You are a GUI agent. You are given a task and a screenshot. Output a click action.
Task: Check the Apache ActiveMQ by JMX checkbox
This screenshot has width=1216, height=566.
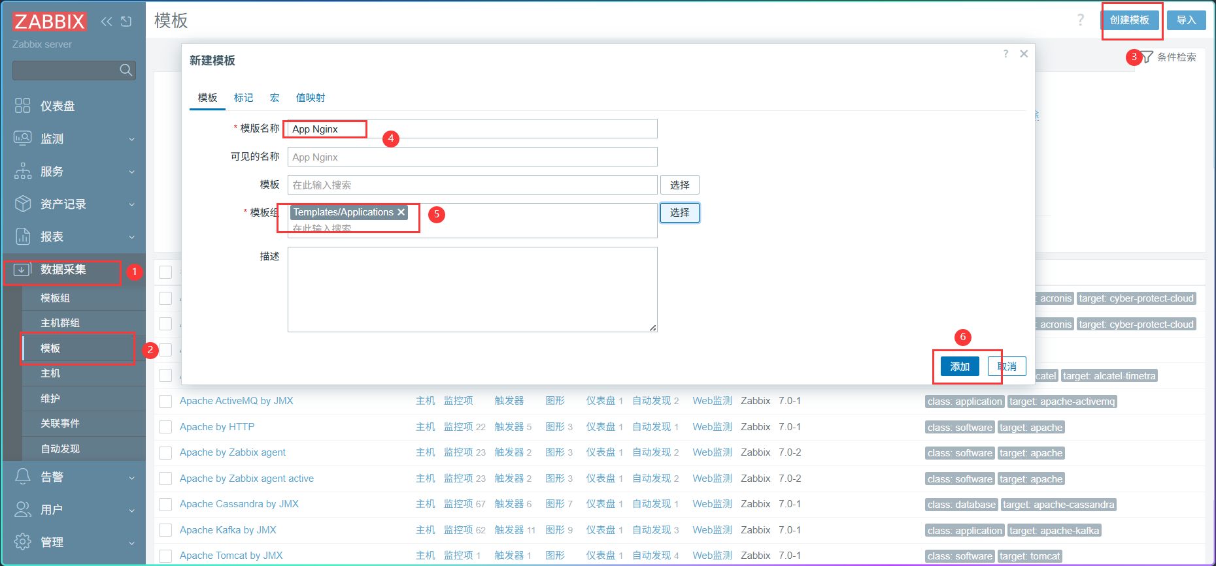(165, 401)
